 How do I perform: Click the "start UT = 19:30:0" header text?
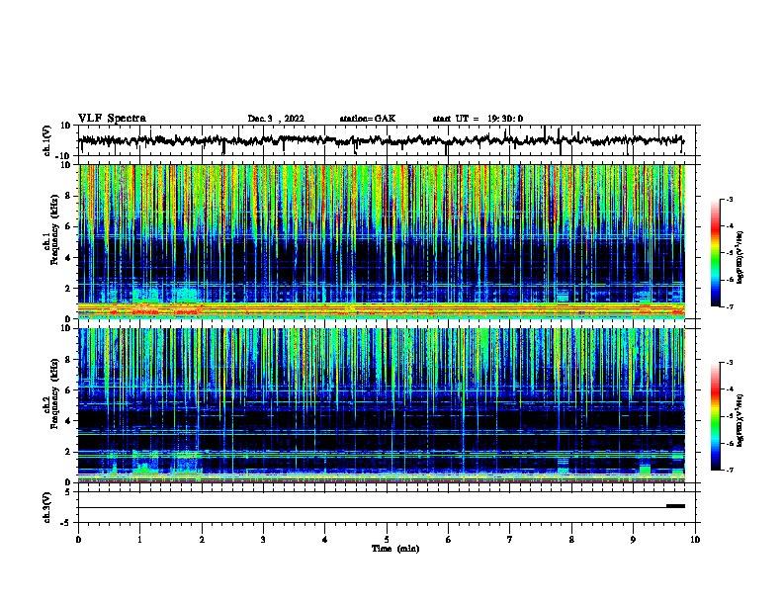(478, 119)
